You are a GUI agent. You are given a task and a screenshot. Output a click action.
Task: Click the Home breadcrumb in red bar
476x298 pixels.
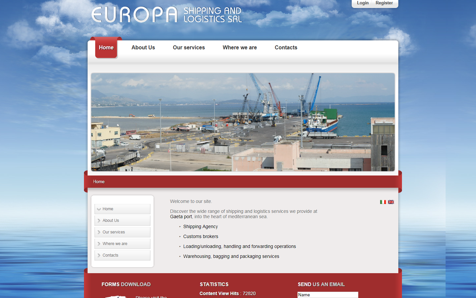point(99,182)
